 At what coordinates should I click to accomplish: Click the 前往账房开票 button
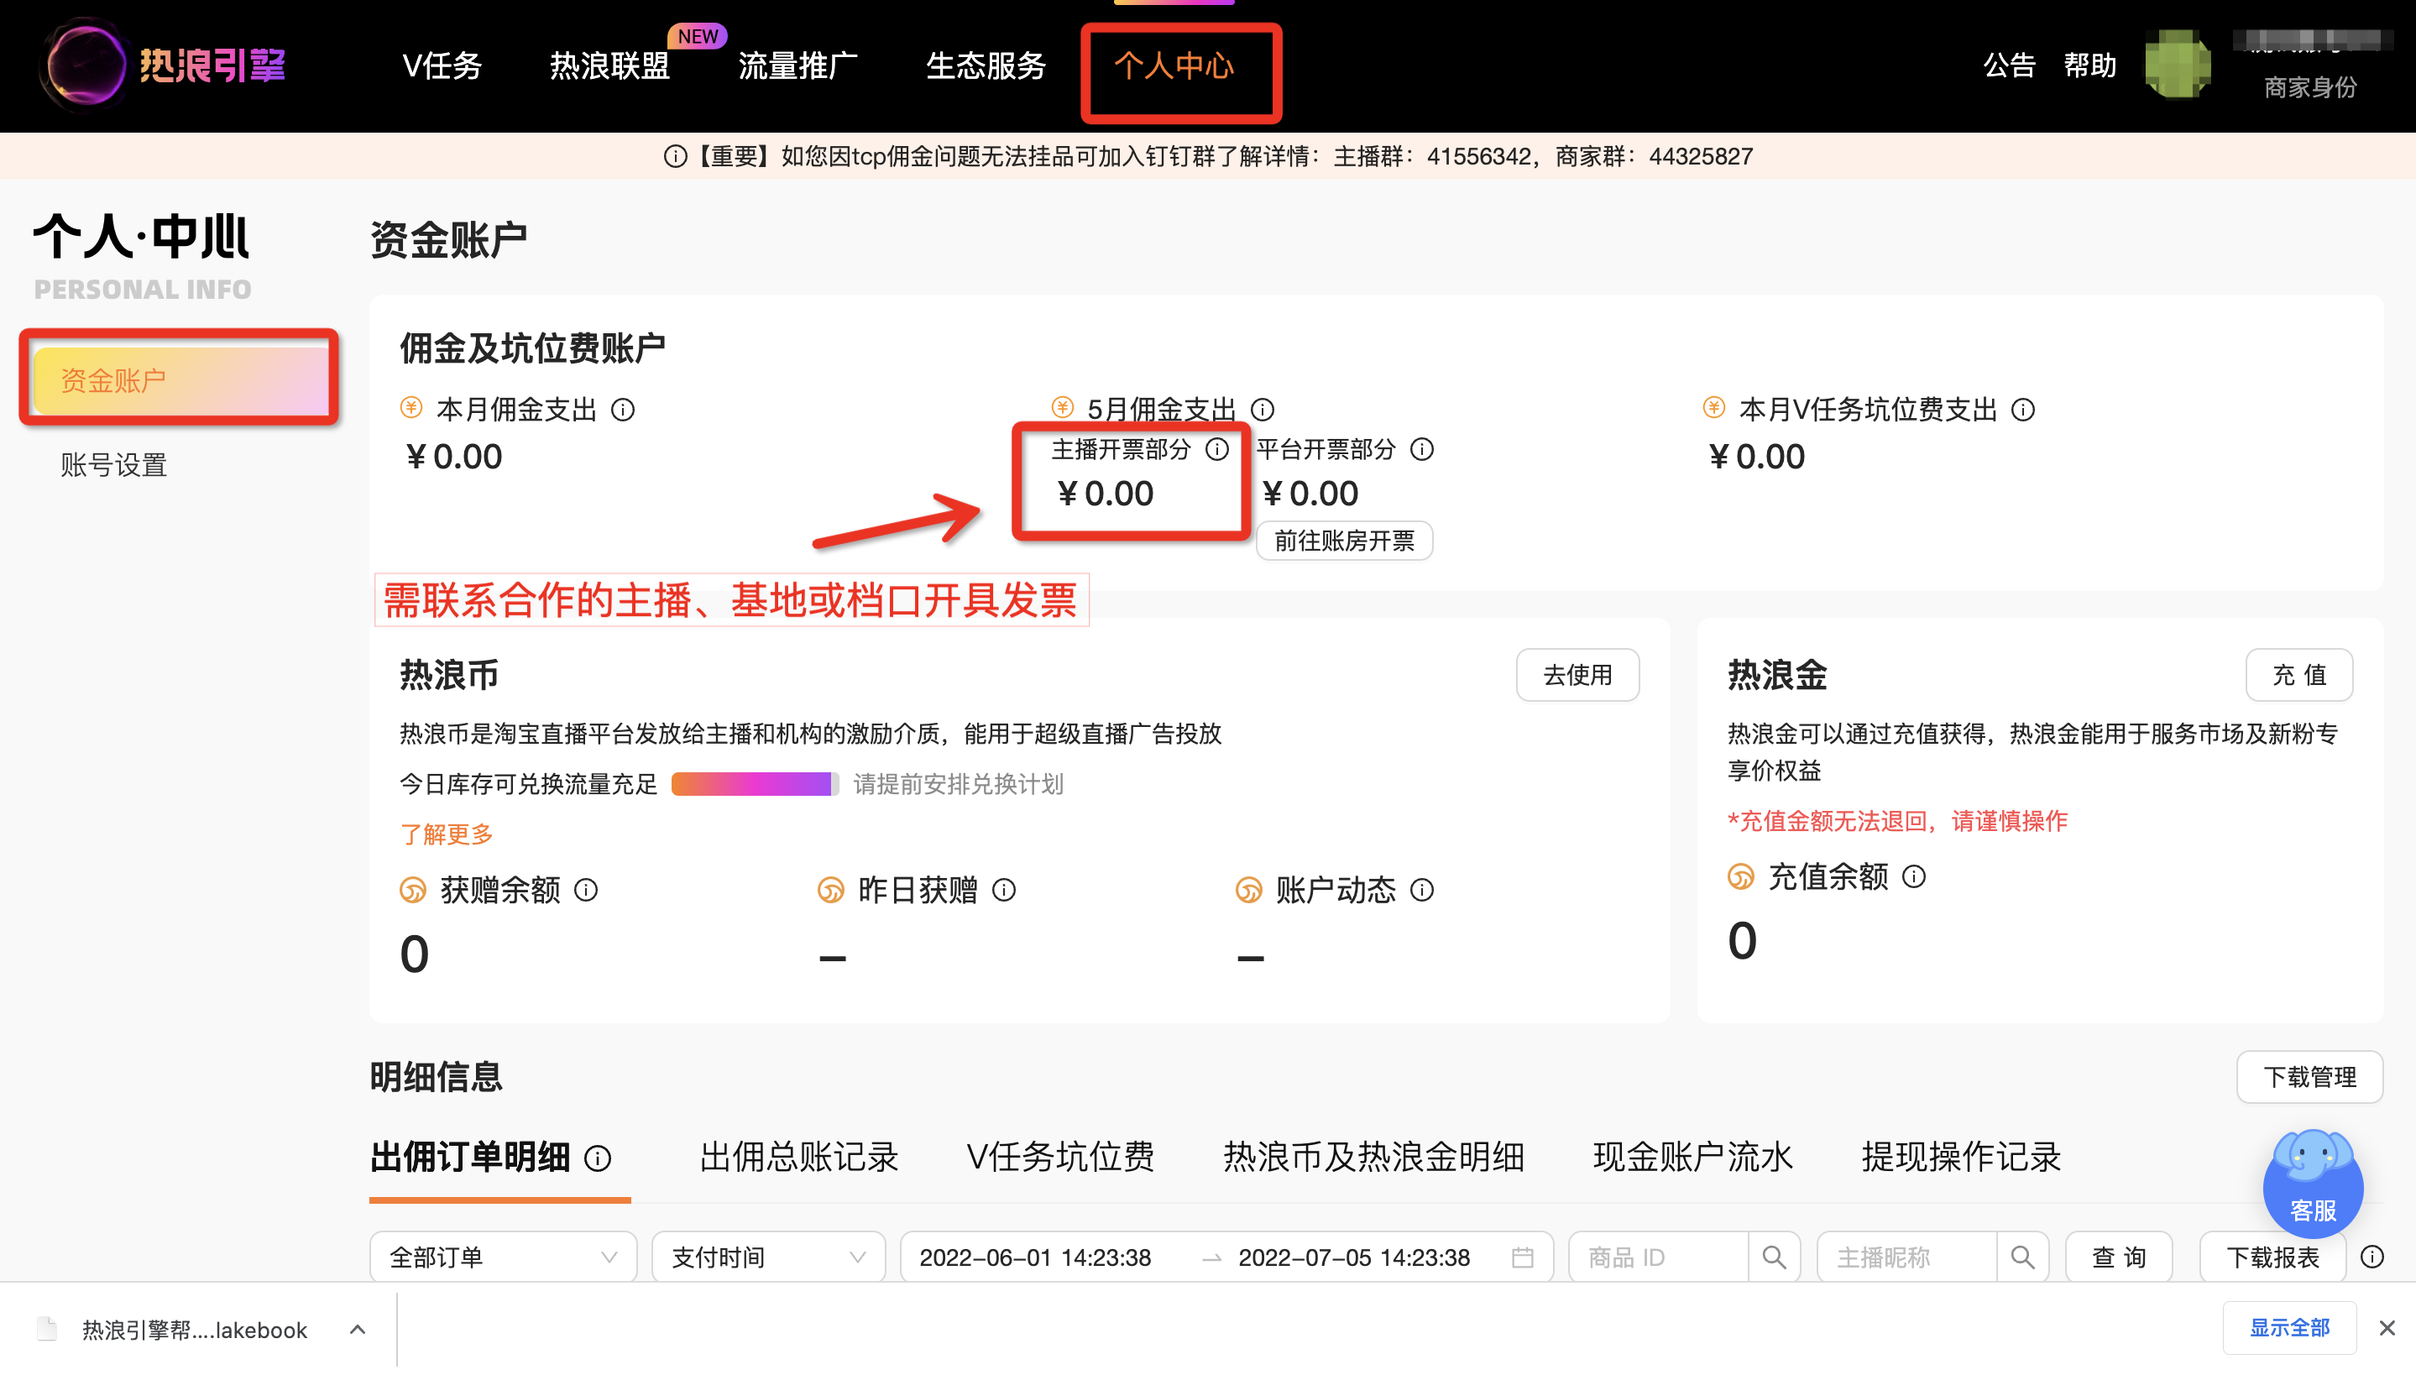pos(1343,541)
